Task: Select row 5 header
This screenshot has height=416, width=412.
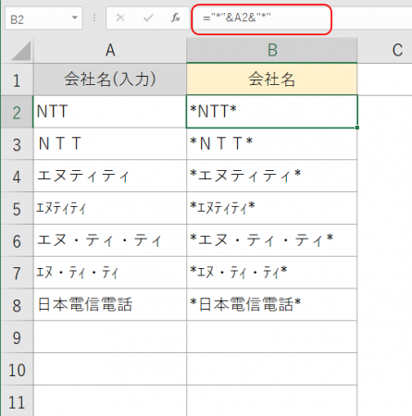Action: [17, 209]
